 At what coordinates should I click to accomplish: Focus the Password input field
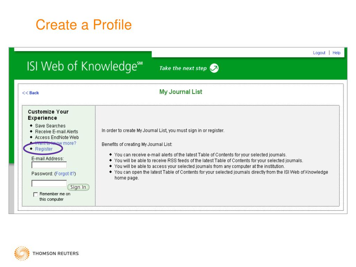[x=49, y=183]
